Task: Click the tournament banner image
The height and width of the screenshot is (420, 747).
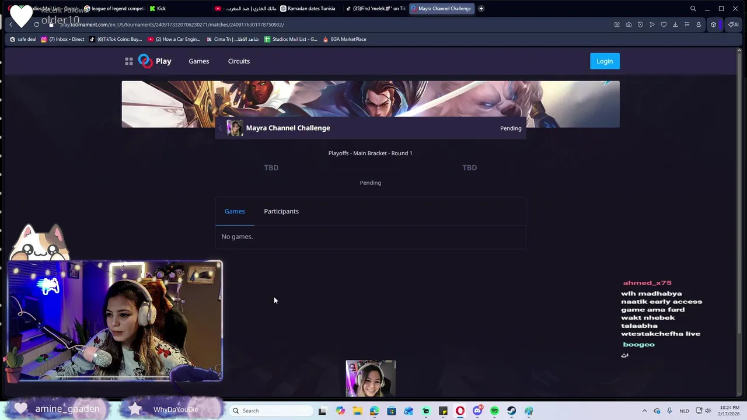Action: tap(371, 104)
